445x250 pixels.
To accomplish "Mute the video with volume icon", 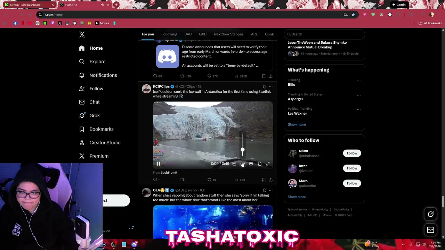I will (x=243, y=164).
